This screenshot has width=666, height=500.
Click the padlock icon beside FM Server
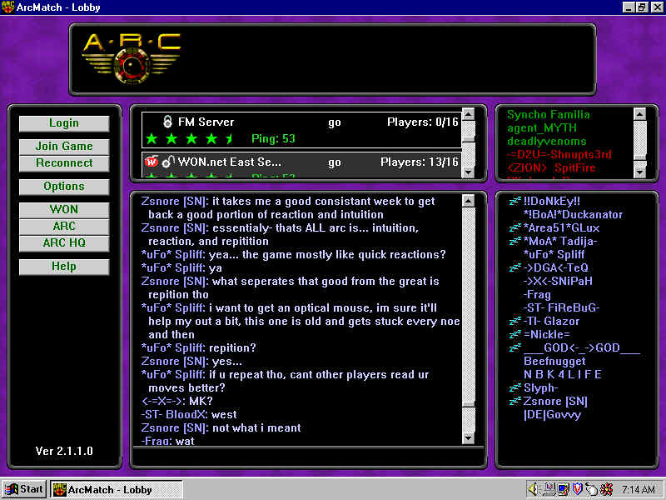166,122
